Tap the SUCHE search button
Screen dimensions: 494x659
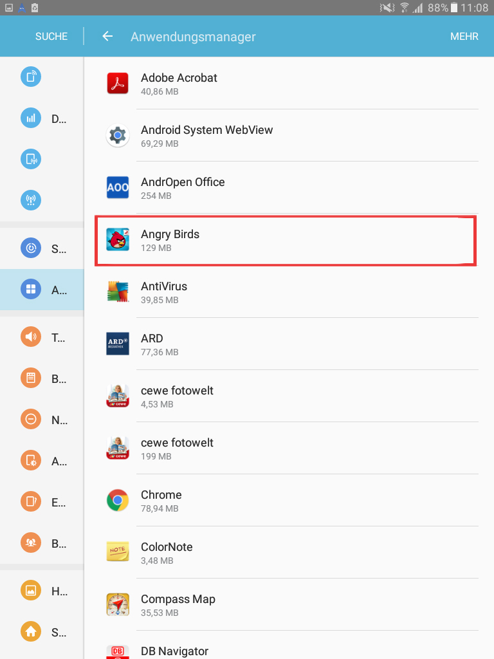51,37
